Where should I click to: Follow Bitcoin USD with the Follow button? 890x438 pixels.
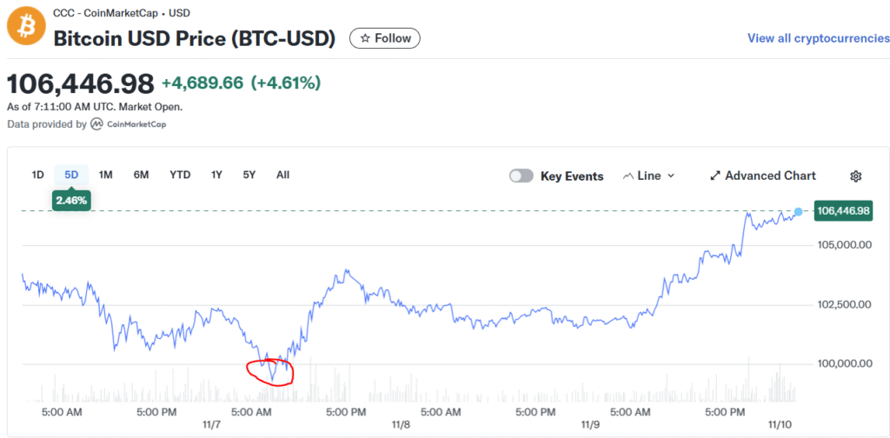385,38
